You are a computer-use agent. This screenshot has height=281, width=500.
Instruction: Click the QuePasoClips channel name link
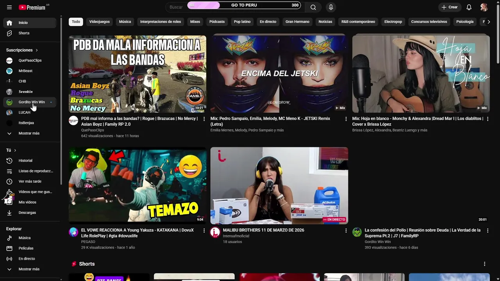coord(93,130)
